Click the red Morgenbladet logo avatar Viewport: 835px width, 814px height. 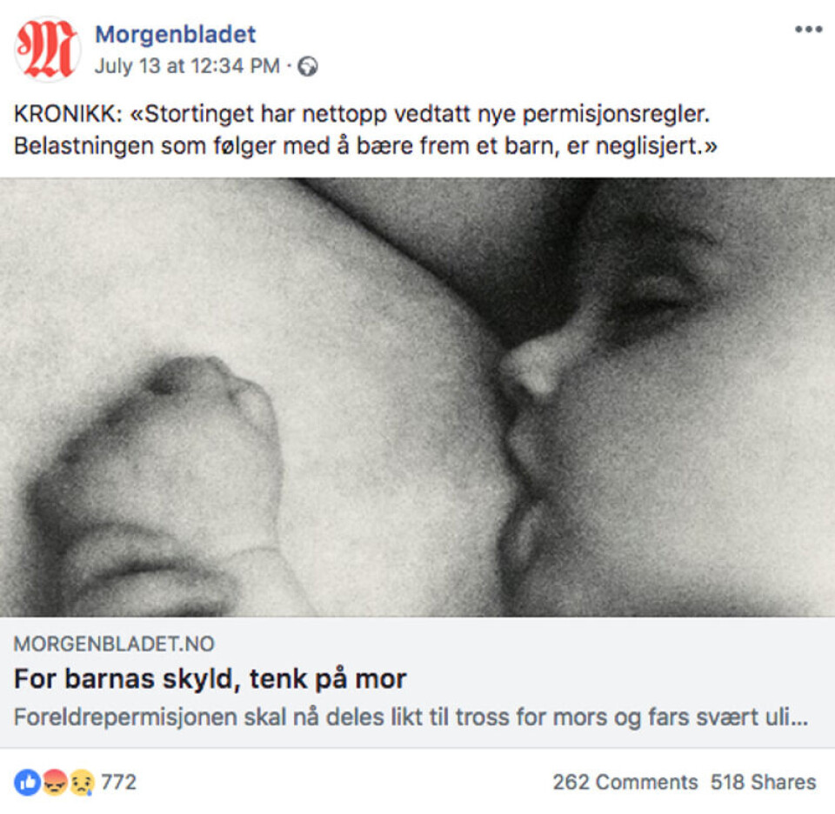pyautogui.click(x=47, y=49)
